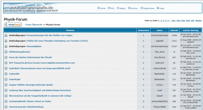
Task: Go to page 3 of the forum
Action: point(163,21)
